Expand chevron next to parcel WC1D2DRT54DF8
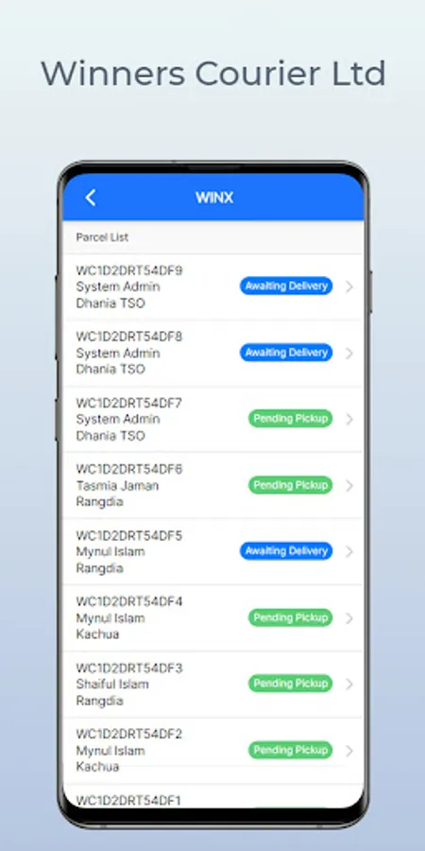Image resolution: width=425 pixels, height=851 pixels. point(349,354)
